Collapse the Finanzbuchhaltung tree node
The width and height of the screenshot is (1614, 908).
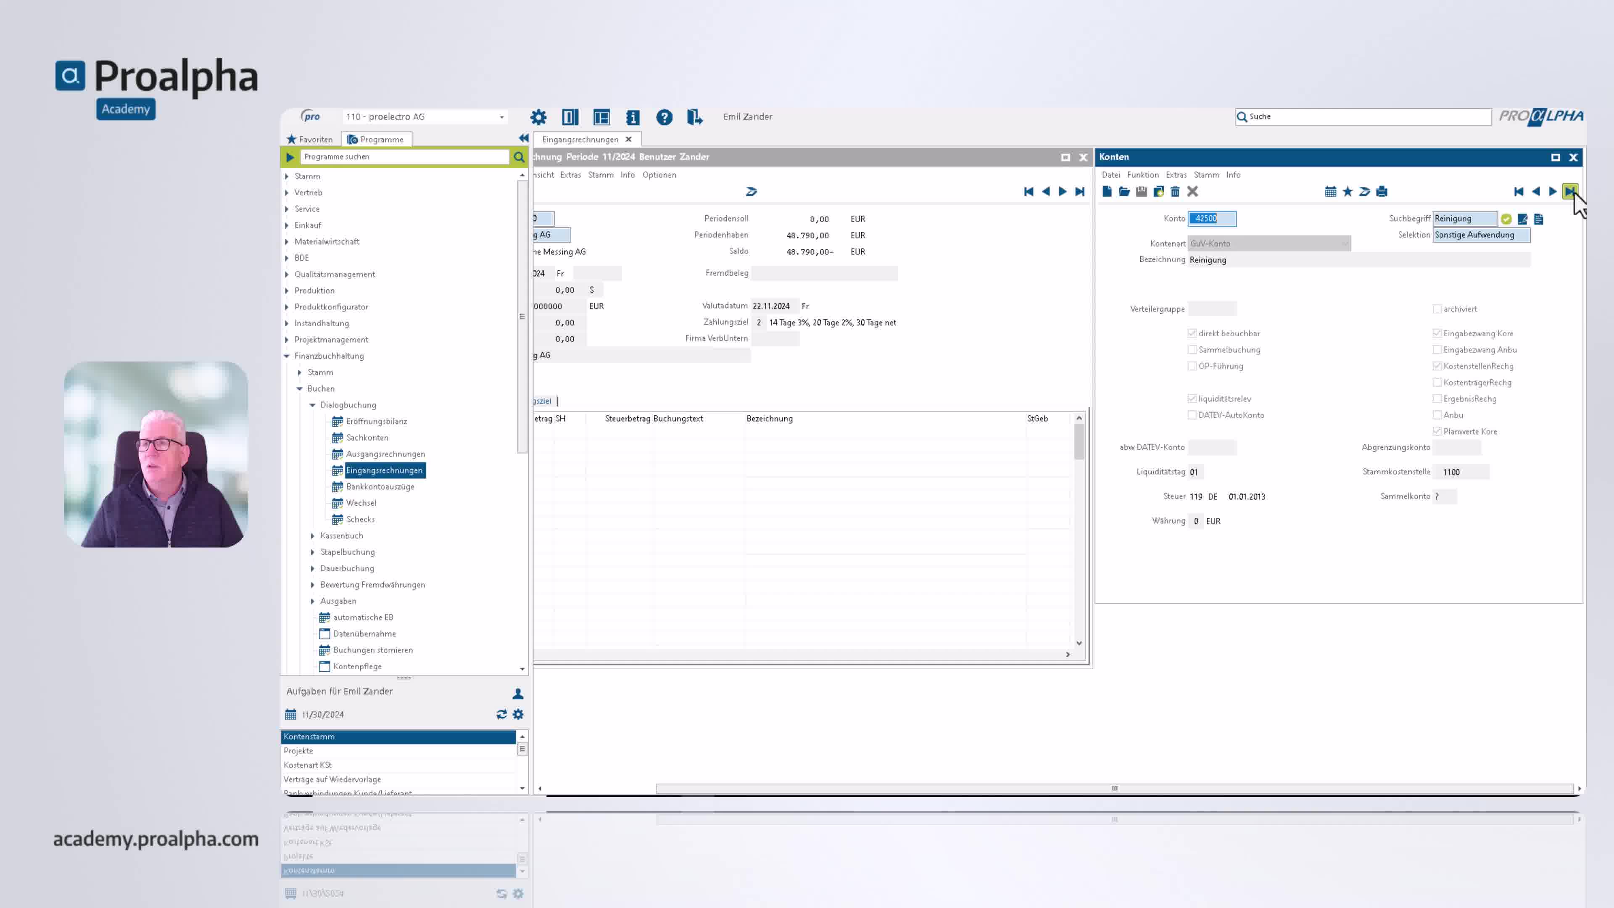287,356
